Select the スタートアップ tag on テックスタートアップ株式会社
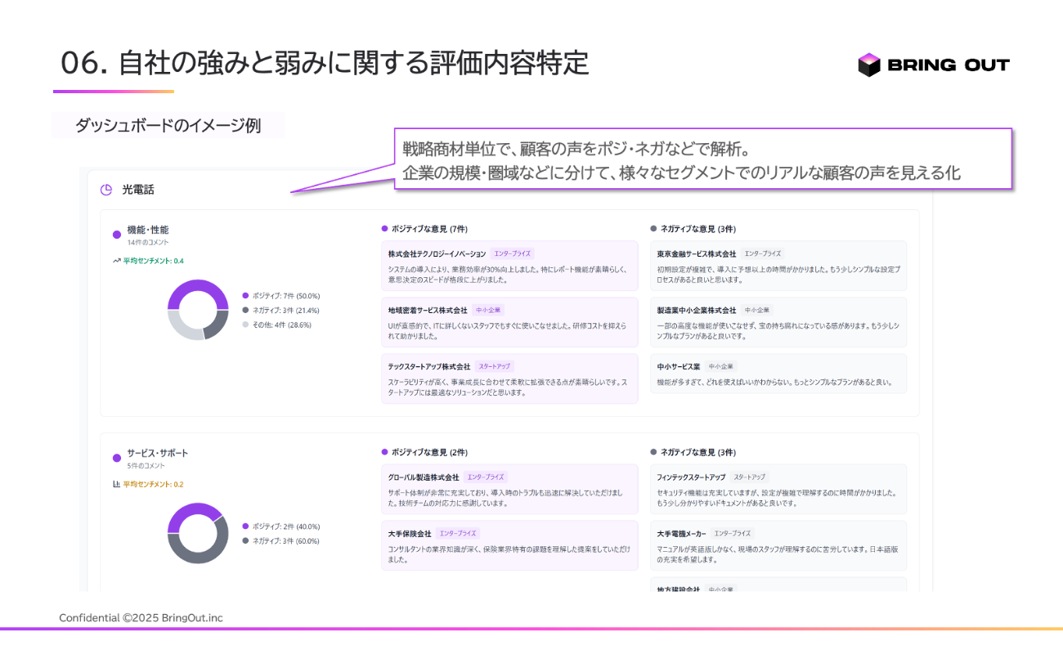This screenshot has width=1063, height=654. click(496, 367)
